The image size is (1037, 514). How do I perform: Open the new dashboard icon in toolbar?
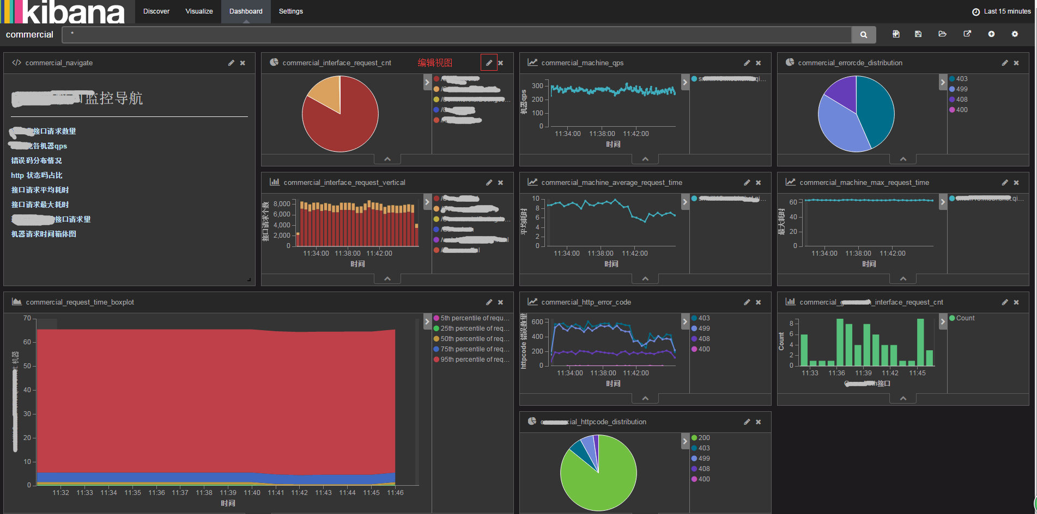(x=896, y=34)
